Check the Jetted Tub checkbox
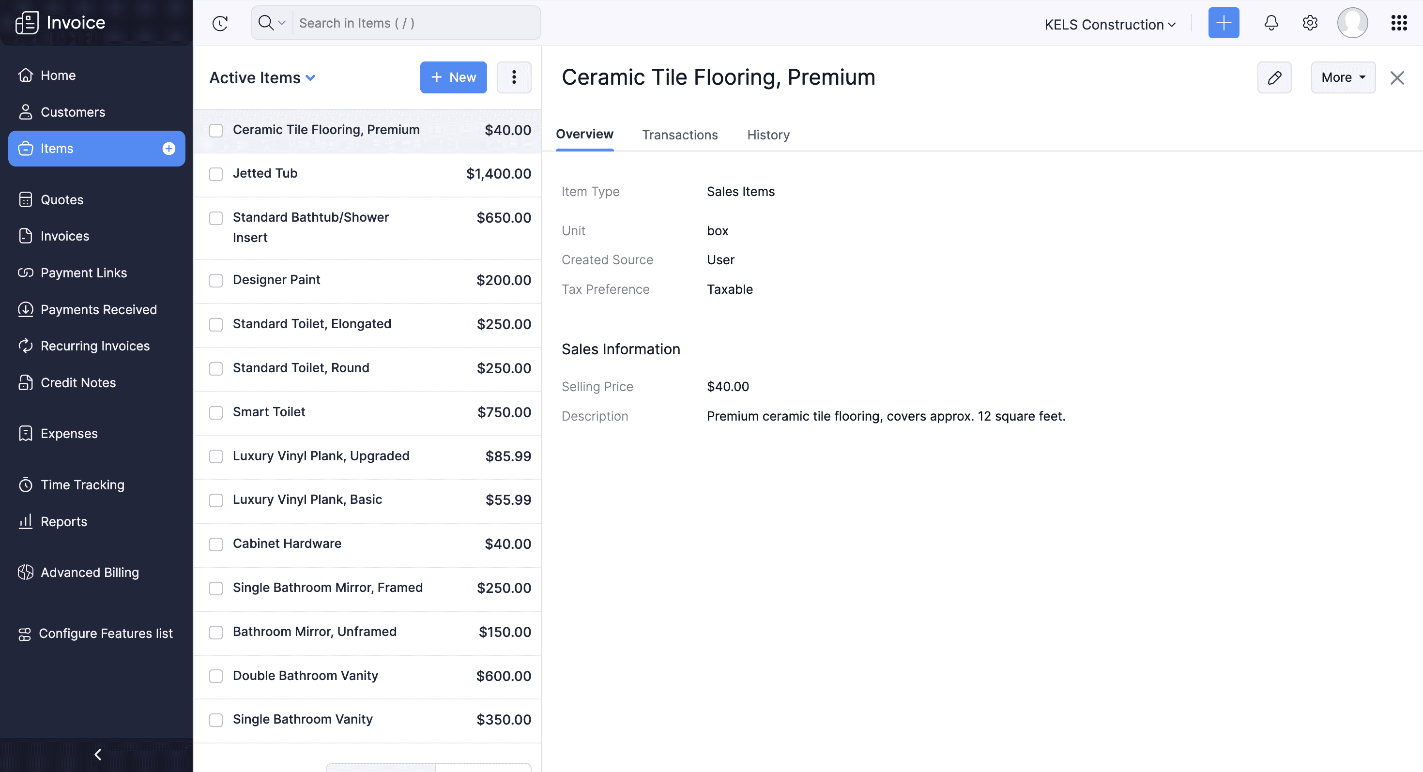 pos(216,174)
